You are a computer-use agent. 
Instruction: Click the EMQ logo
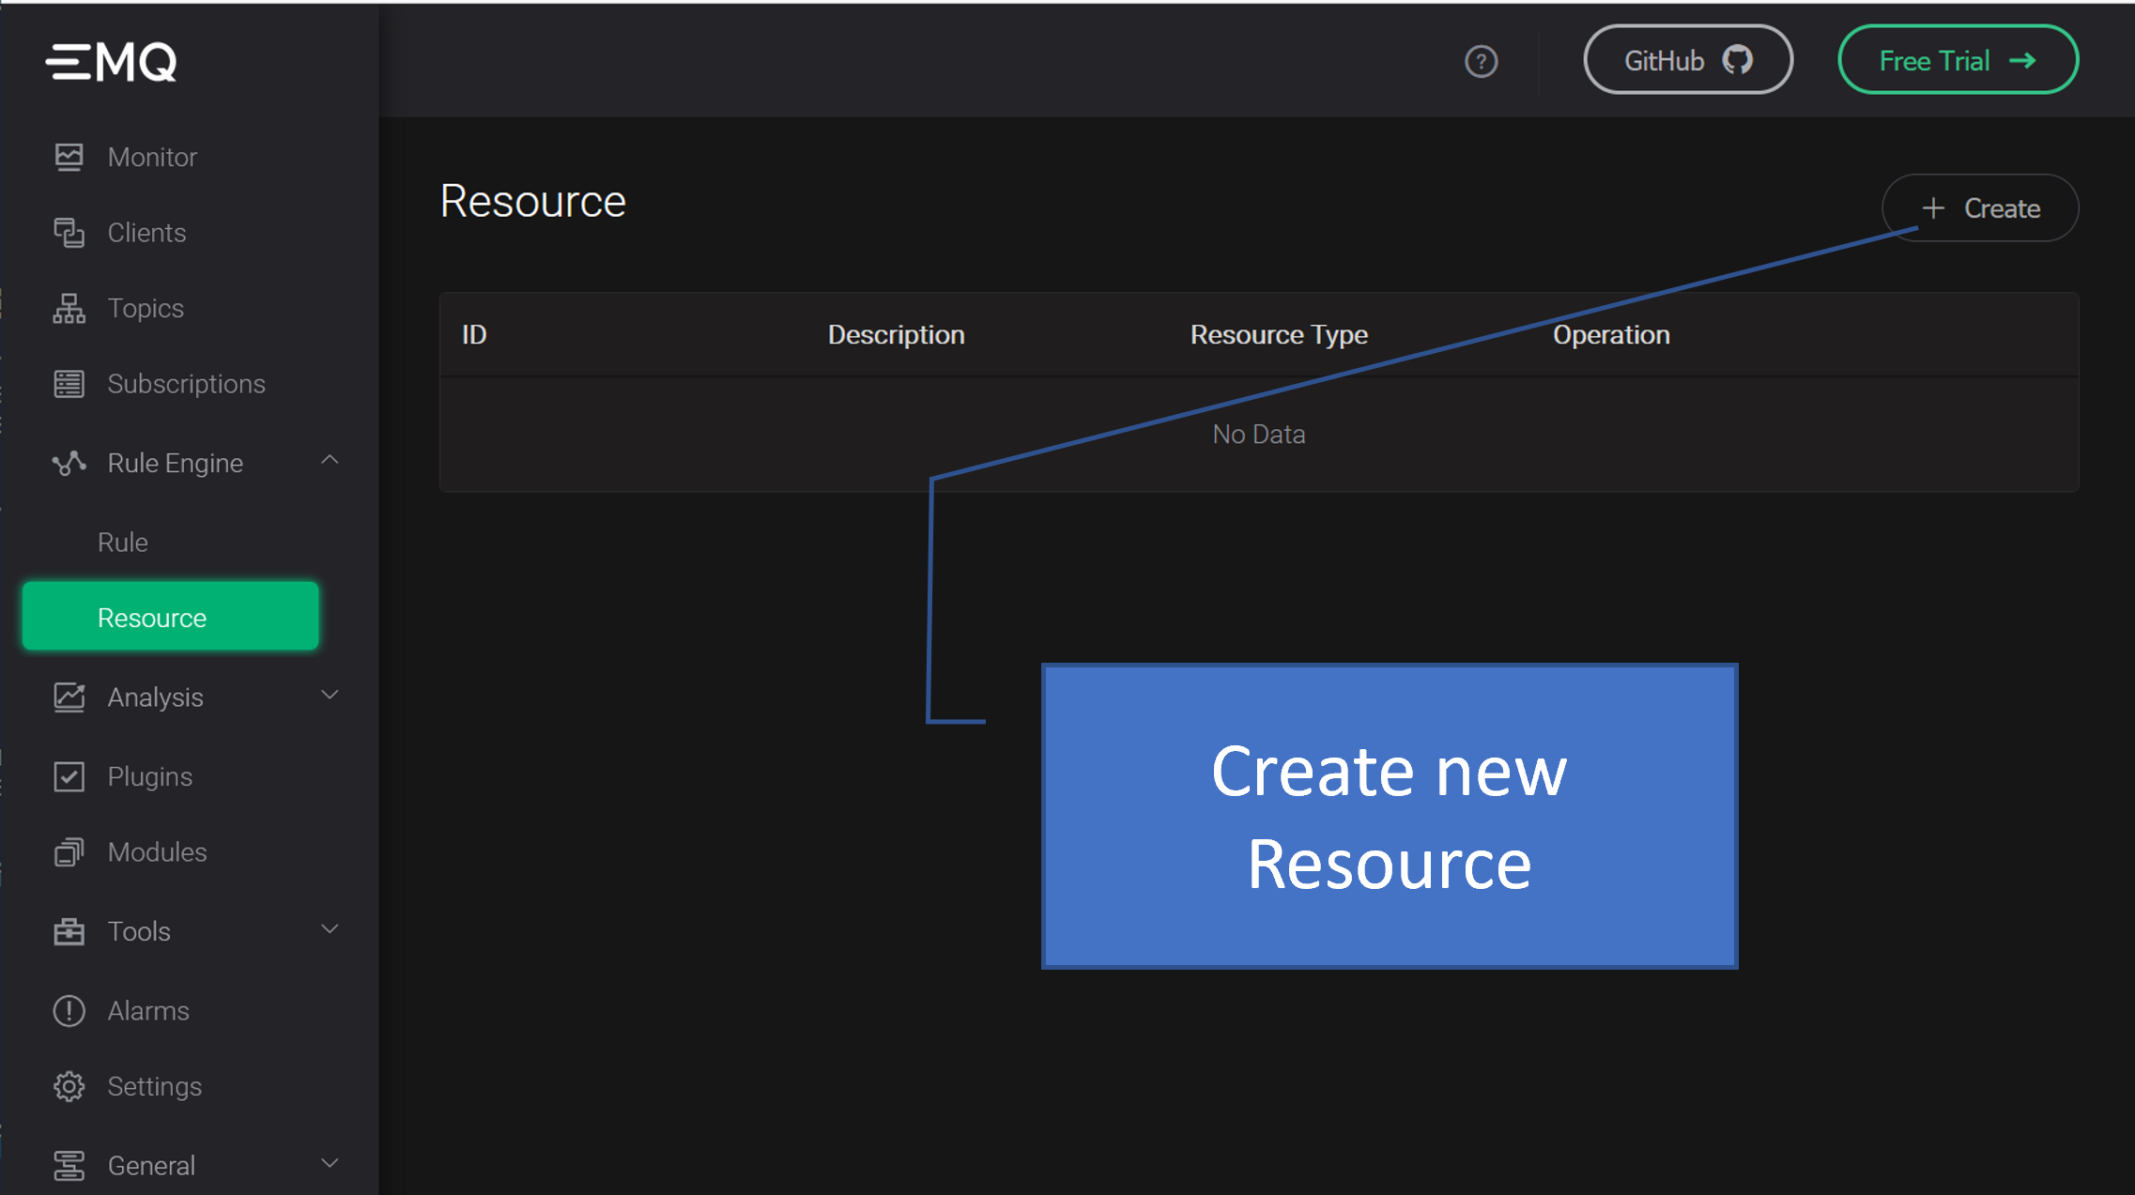[111, 62]
